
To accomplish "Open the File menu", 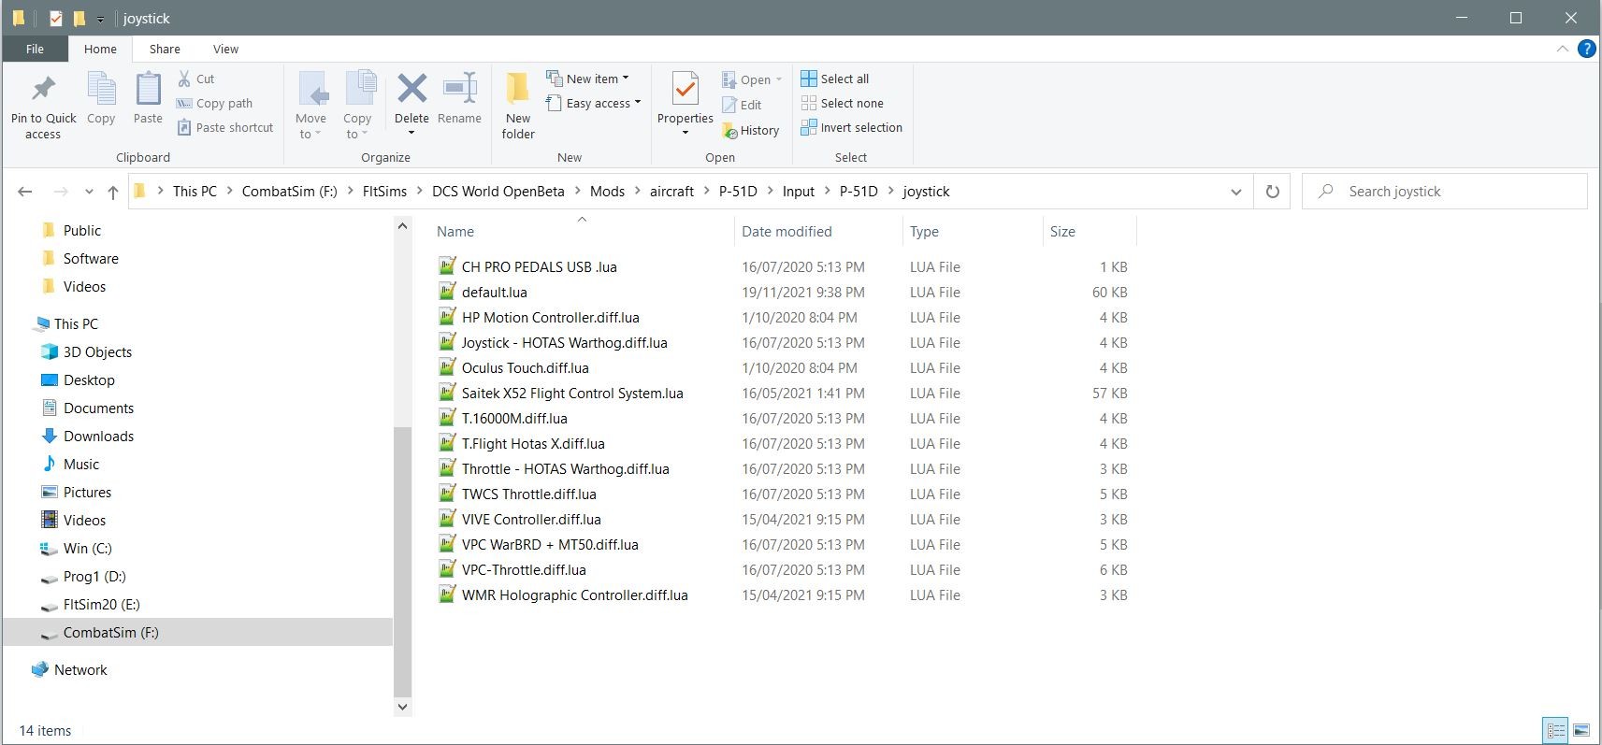I will pos(35,50).
